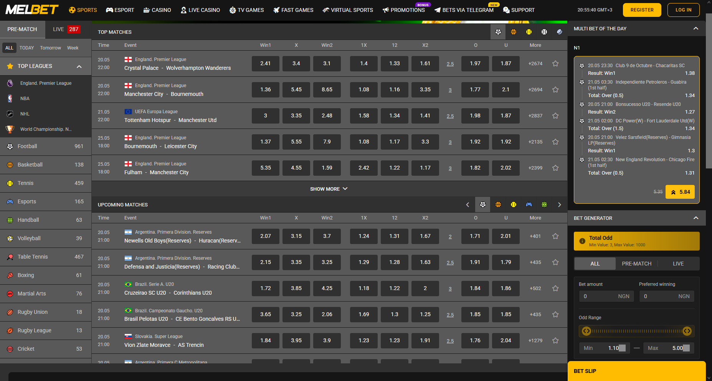Switch to Live tab
This screenshot has height=381, width=712.
66,29
